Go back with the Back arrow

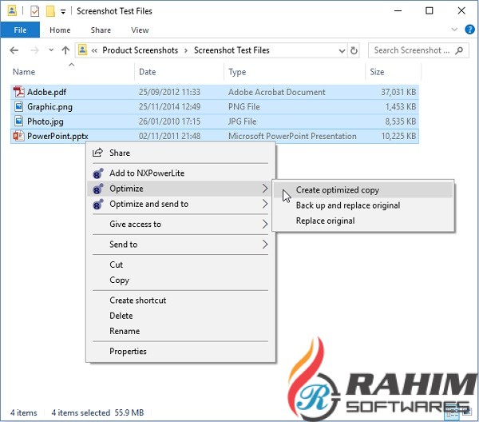14,50
